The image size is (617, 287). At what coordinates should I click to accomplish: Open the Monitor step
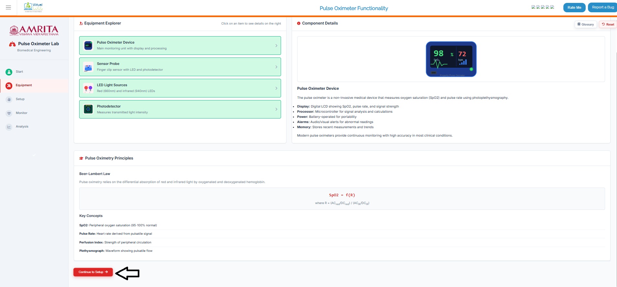point(21,113)
